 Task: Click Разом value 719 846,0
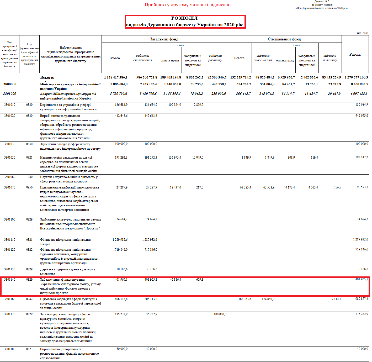(362, 249)
